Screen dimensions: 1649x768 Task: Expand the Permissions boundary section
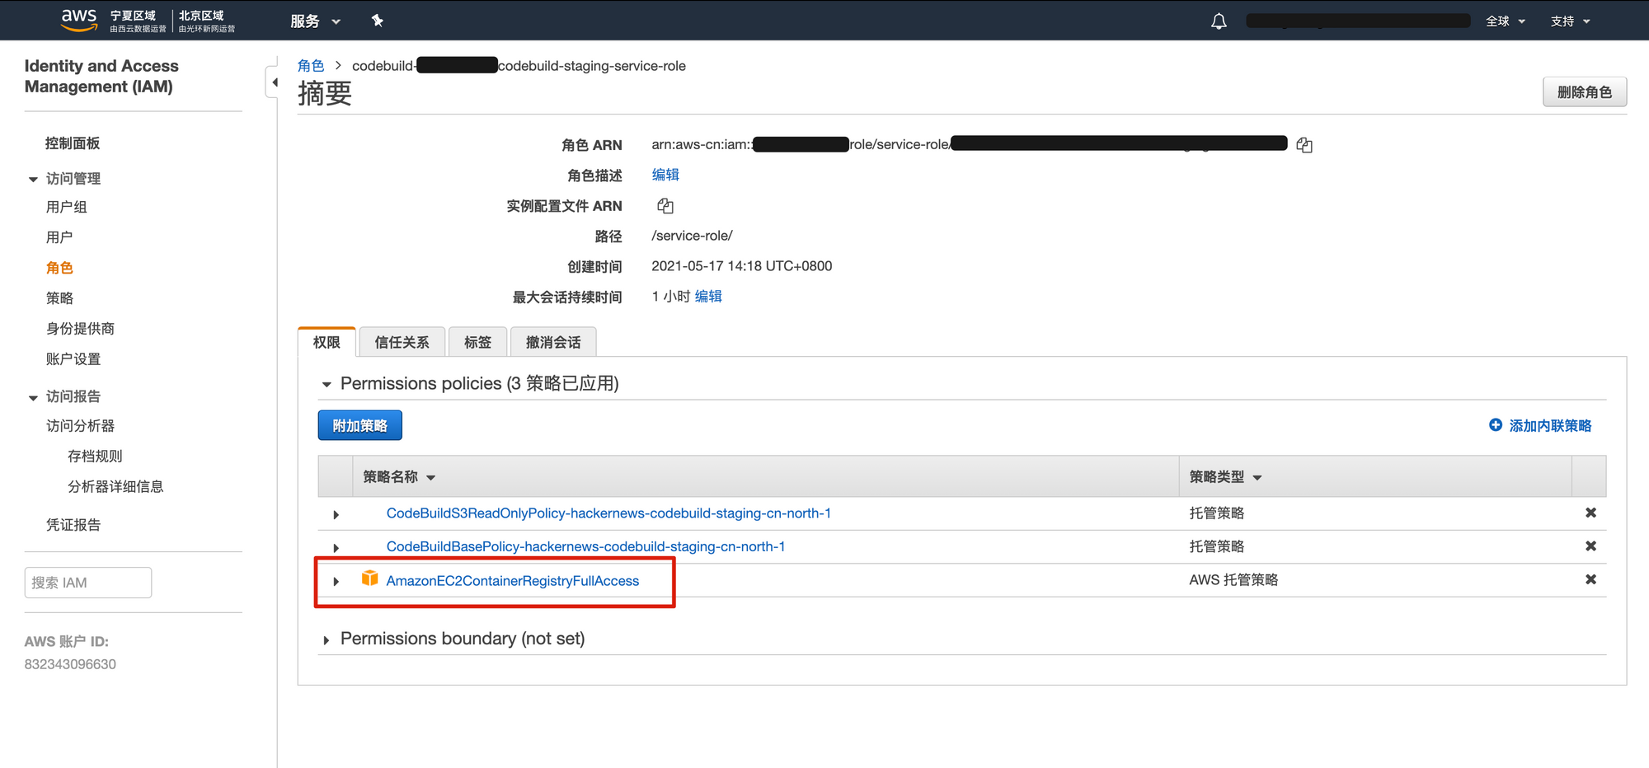point(327,640)
